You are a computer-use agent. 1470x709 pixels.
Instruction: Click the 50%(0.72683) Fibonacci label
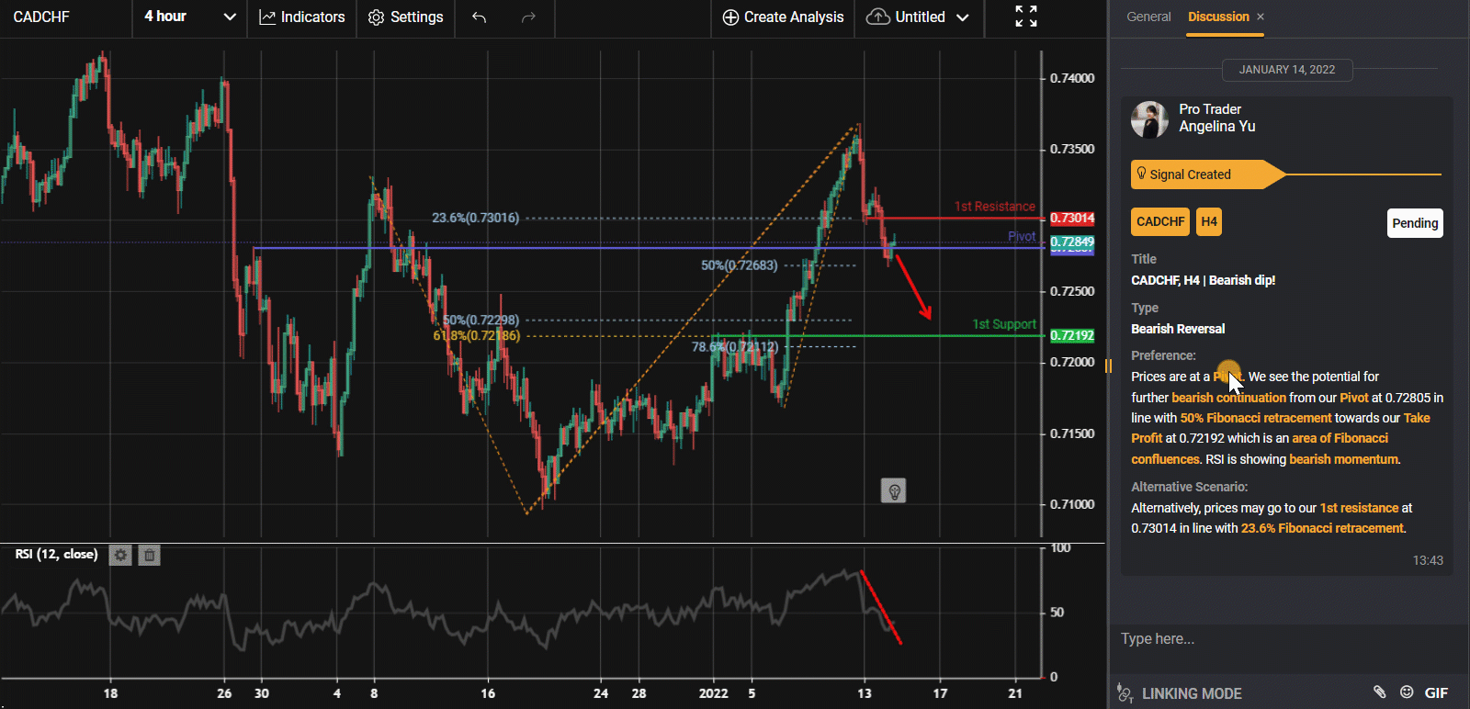(x=739, y=265)
